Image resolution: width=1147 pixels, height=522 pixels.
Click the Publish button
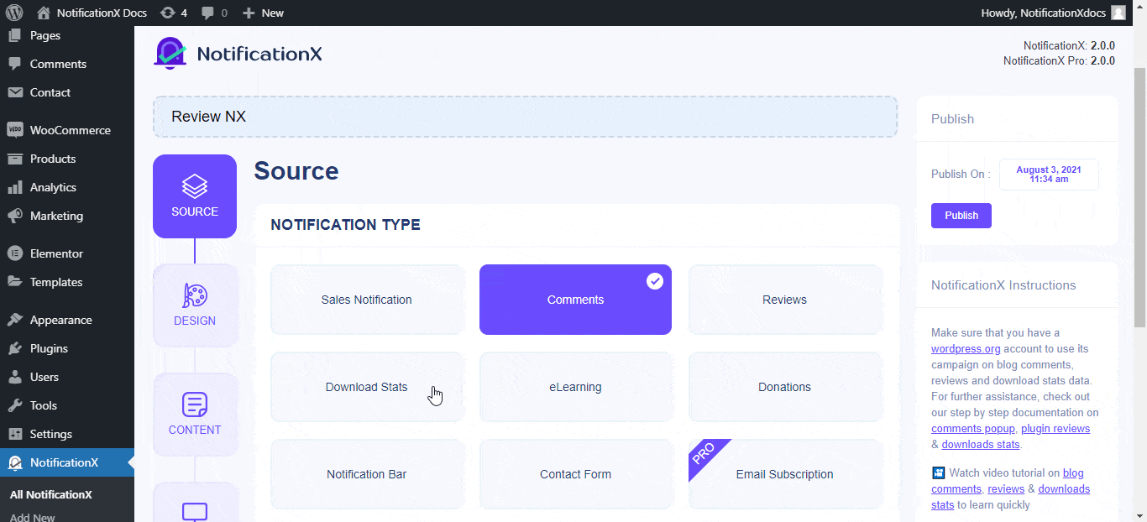click(x=961, y=216)
